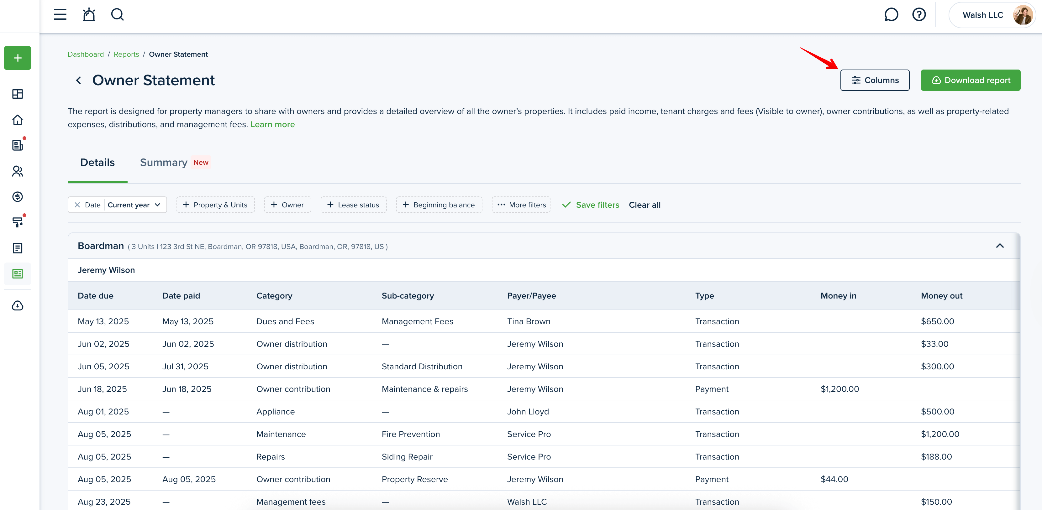Image resolution: width=1042 pixels, height=510 pixels.
Task: Go back using the arrow beside Owner Statement
Action: point(78,81)
